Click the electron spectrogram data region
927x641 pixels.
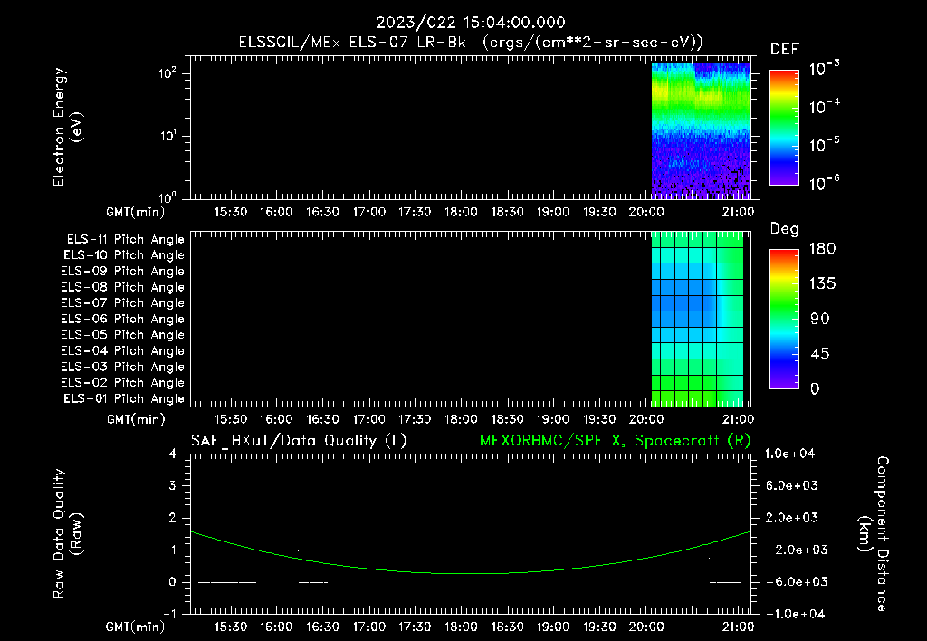[702, 130]
